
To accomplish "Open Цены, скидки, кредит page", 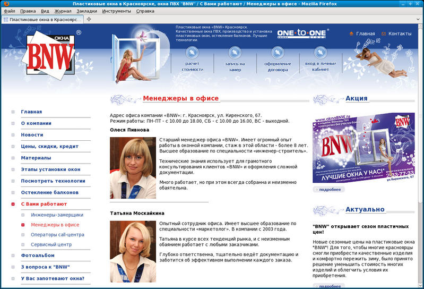I will tap(50, 147).
